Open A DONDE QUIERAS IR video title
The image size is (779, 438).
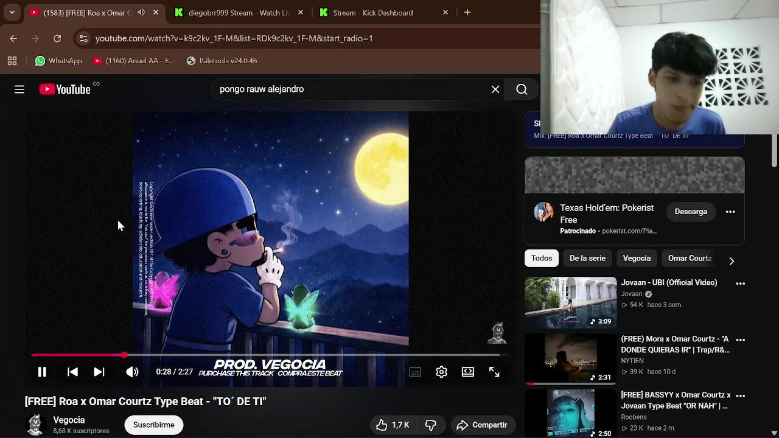675,344
